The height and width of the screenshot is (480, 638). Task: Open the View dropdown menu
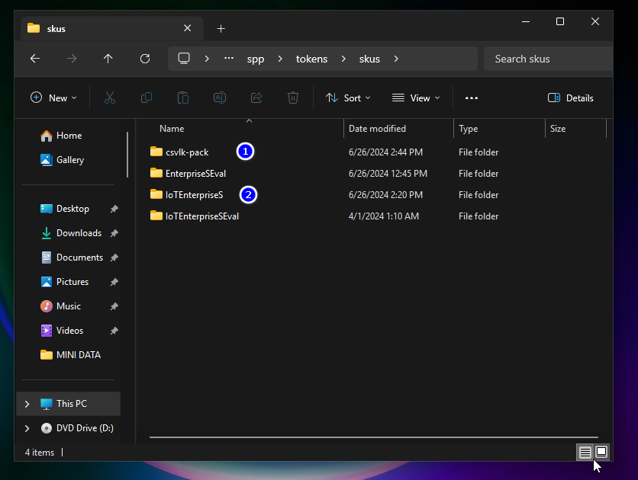(416, 98)
